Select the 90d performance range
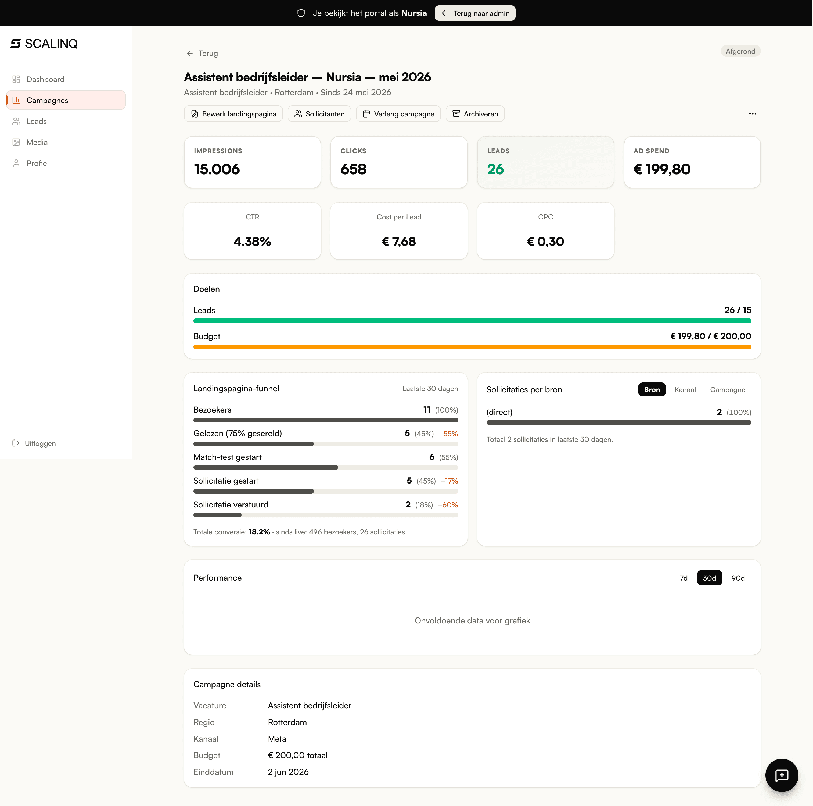Image resolution: width=813 pixels, height=806 pixels. pyautogui.click(x=738, y=578)
